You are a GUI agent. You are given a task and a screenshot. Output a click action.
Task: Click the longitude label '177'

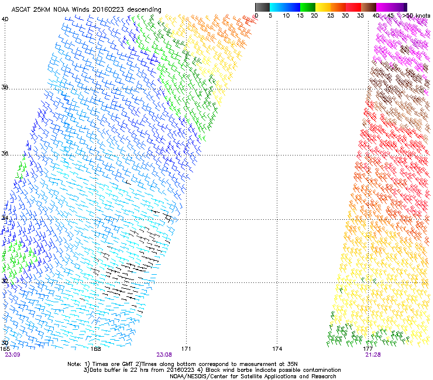click(368, 349)
